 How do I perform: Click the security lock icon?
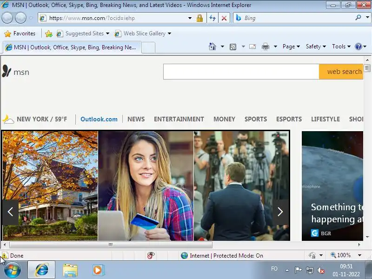click(200, 18)
